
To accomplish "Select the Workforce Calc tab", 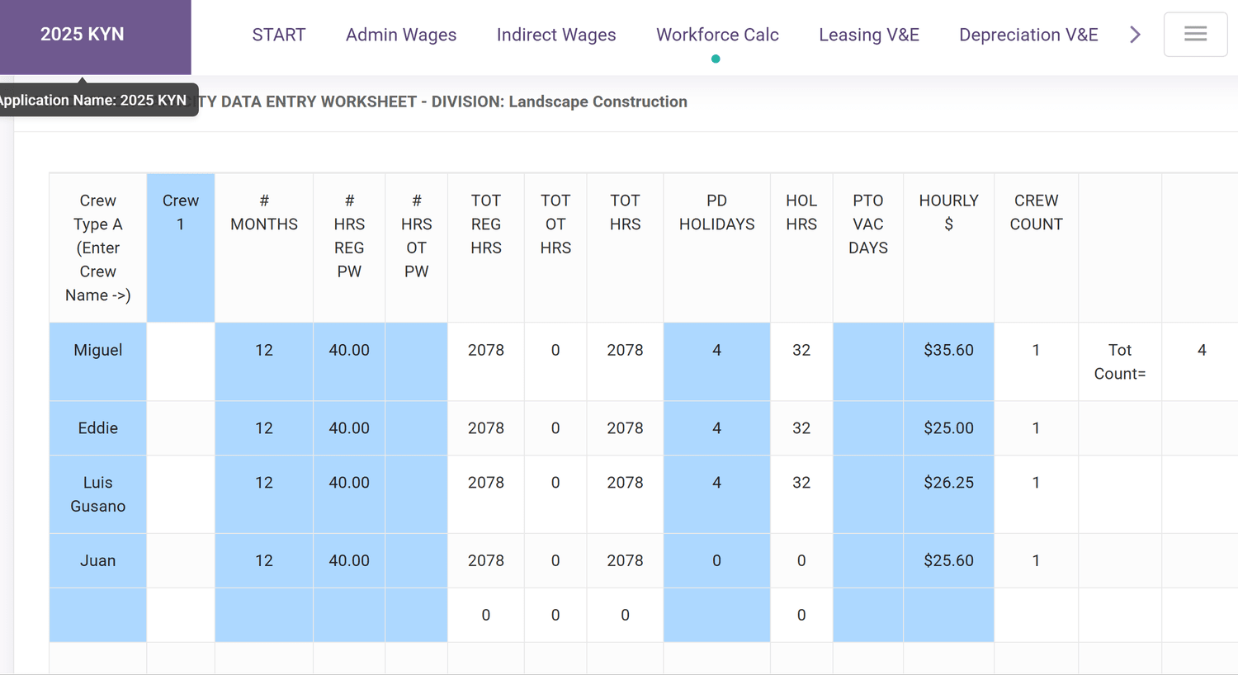I will [x=717, y=35].
